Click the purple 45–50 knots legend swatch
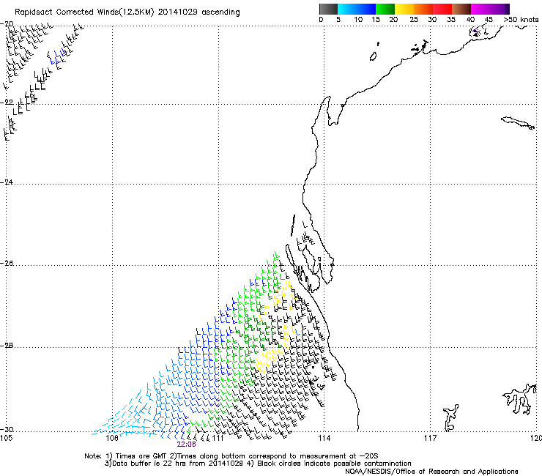 click(x=500, y=9)
